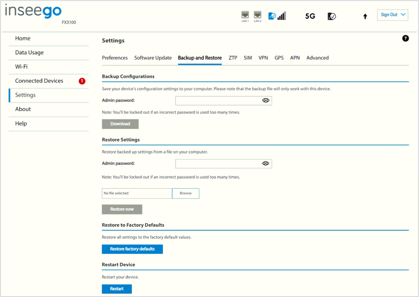Image resolution: width=419 pixels, height=297 pixels.
Task: Open the ZTP tab
Action: pos(233,58)
